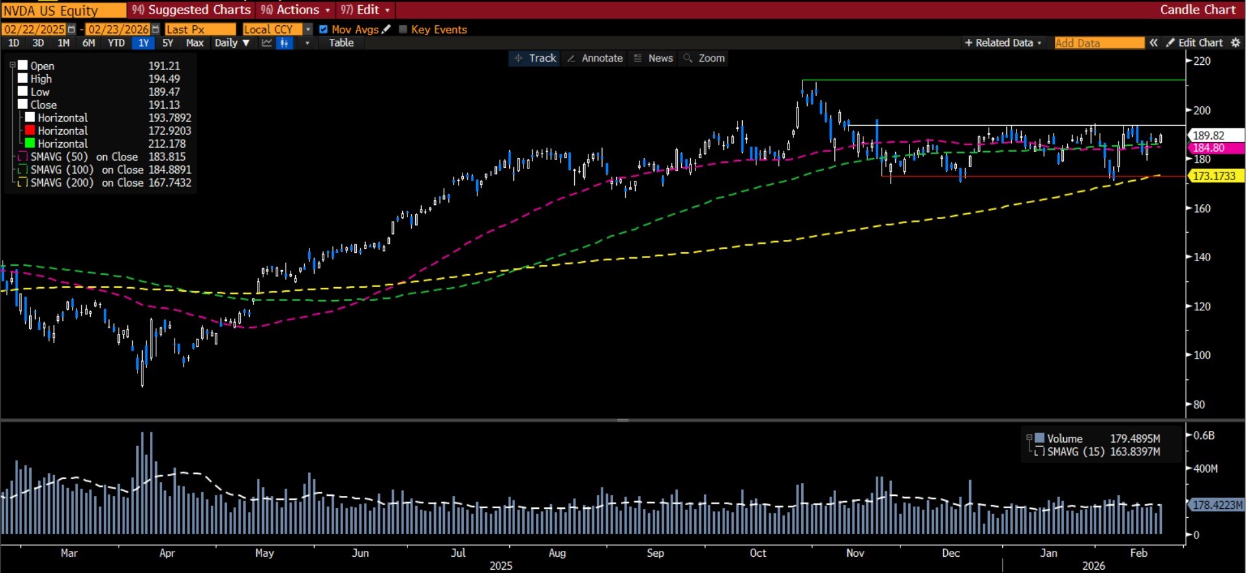This screenshot has height=573, width=1252.
Task: Open chart settings gear icon
Action: (x=1236, y=43)
